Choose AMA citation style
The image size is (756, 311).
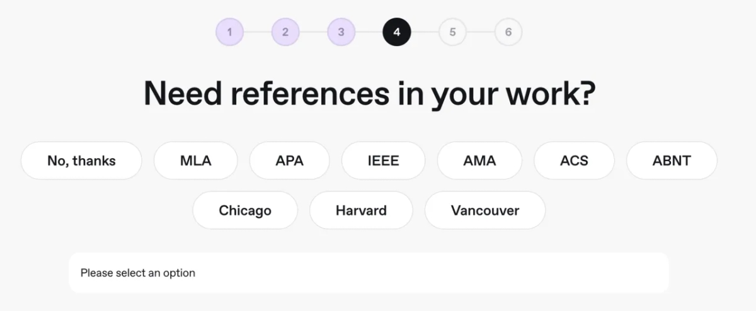pyautogui.click(x=479, y=161)
